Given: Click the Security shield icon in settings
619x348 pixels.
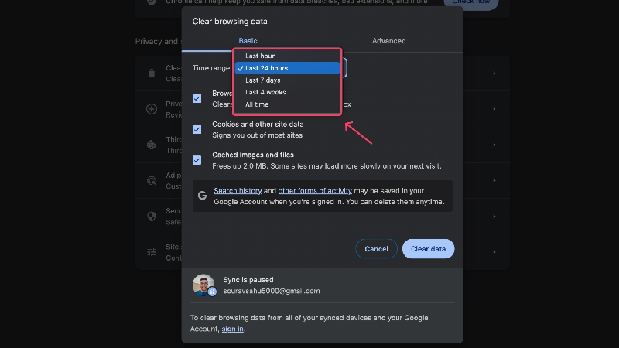Looking at the screenshot, I should tap(152, 217).
